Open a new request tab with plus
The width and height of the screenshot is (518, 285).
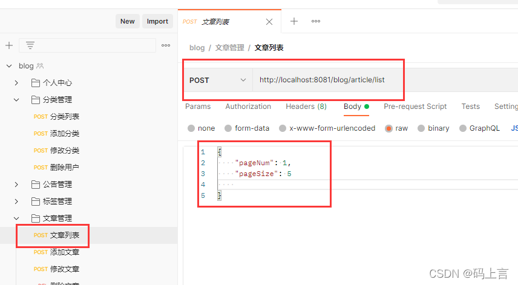[x=294, y=21]
